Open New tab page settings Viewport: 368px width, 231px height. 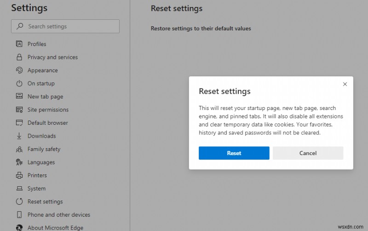(45, 97)
